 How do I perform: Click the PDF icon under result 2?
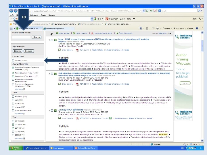(x=78, y=84)
